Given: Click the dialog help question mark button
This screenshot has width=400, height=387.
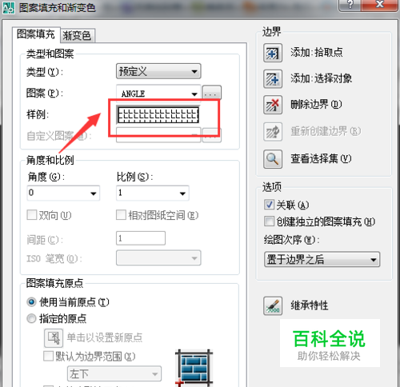Looking at the screenshot, I should point(350,5).
